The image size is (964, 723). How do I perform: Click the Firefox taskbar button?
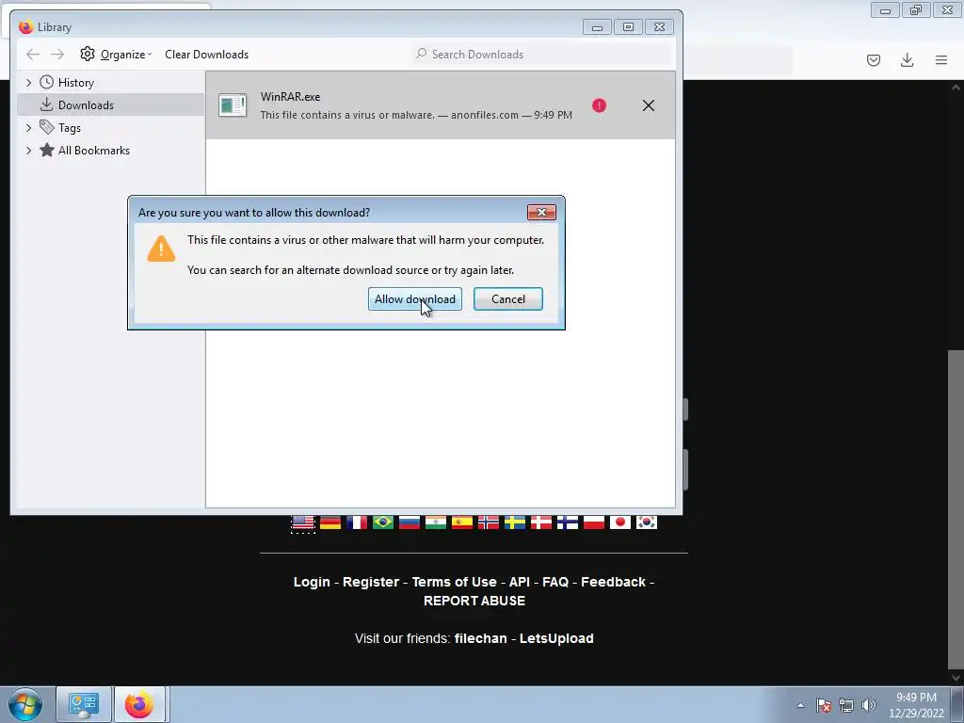pos(139,704)
